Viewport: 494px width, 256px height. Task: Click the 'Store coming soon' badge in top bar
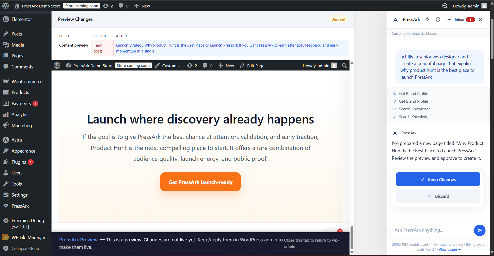pyautogui.click(x=82, y=6)
